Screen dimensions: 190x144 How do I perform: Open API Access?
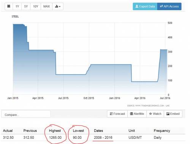click(x=169, y=6)
